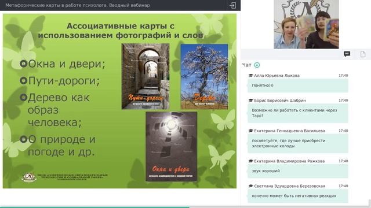
Task: Click the message "конечно может быть негативная реакция"
Action: point(298,196)
